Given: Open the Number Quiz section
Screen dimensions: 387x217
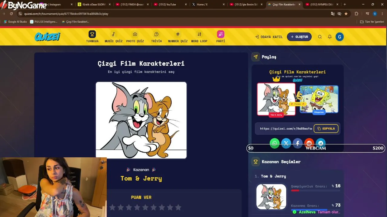Looking at the screenshot, I should tap(178, 37).
